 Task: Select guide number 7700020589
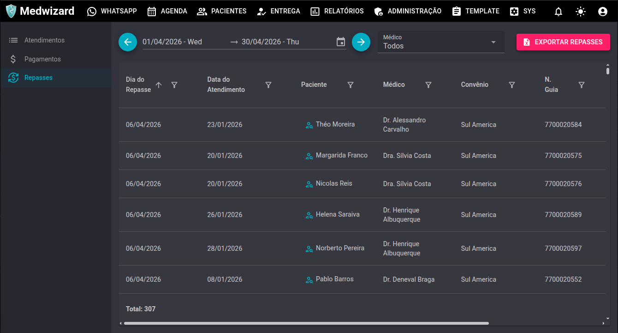(x=563, y=215)
